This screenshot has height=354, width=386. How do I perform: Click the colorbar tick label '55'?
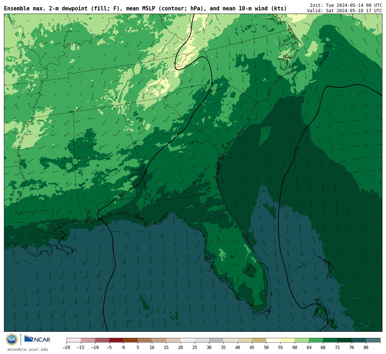pyautogui.click(x=281, y=348)
